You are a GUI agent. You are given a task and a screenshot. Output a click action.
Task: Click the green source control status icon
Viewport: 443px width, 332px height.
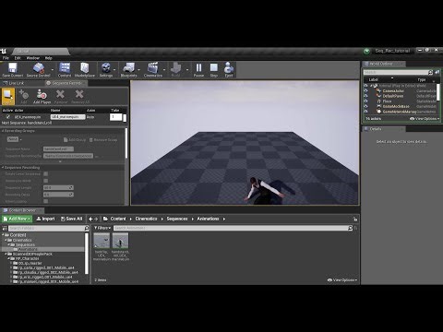click(x=366, y=51)
